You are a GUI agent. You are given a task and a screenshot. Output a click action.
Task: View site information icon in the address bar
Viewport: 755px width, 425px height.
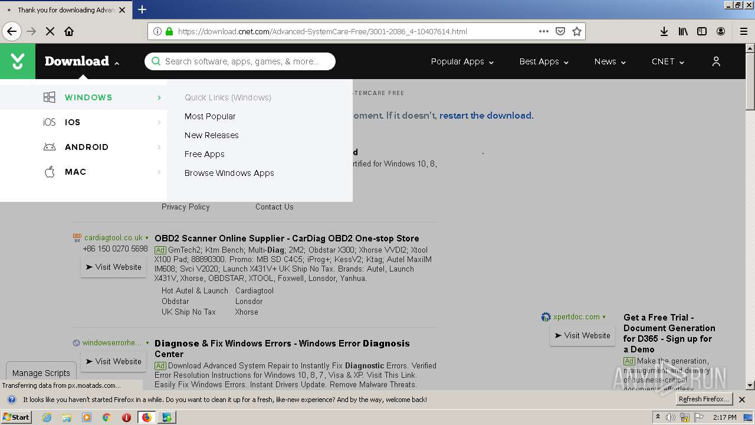tap(157, 31)
